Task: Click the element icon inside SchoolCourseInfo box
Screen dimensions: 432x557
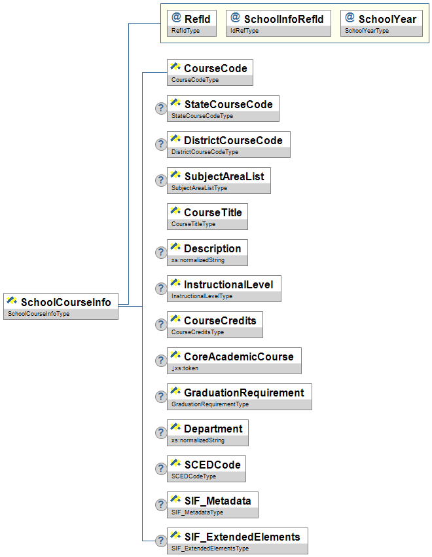Action: (12, 301)
